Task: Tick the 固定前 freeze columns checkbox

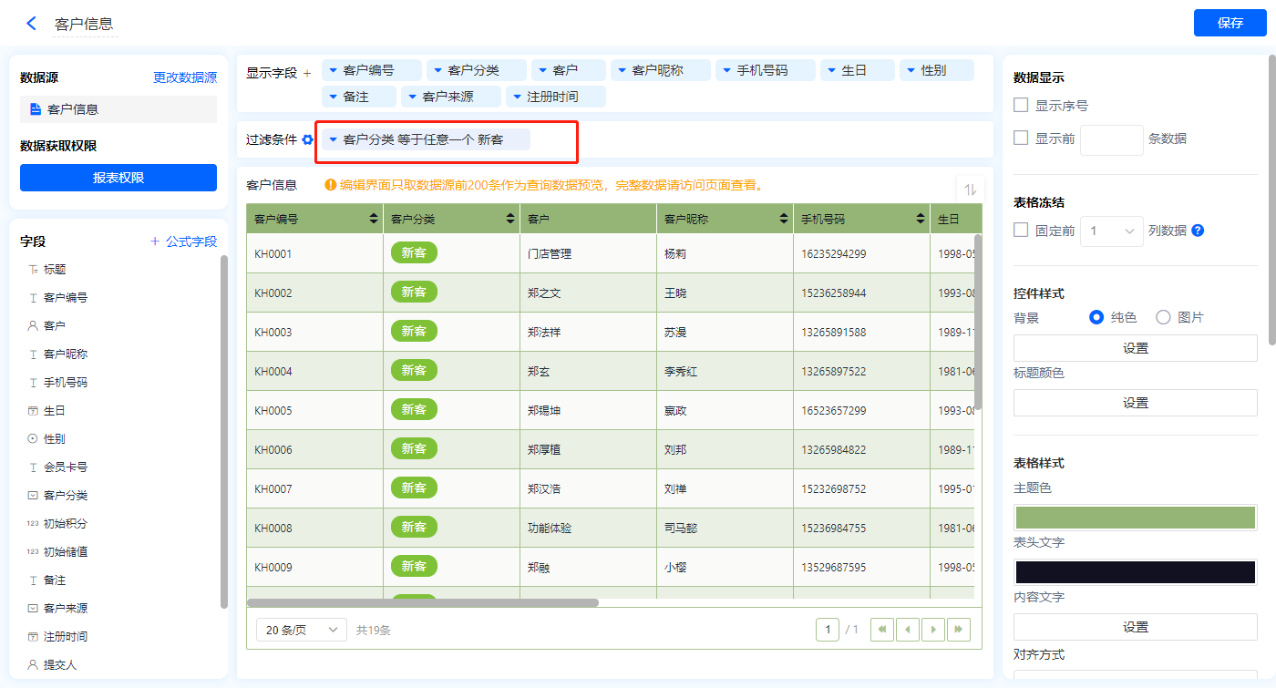Action: pyautogui.click(x=1022, y=231)
